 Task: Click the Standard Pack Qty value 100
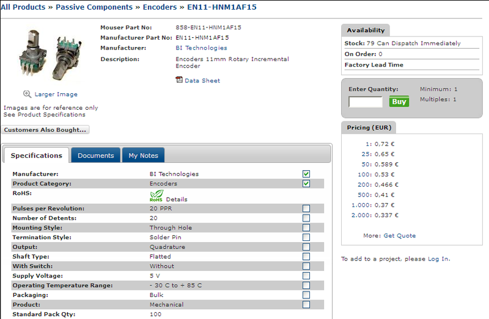[x=155, y=314]
